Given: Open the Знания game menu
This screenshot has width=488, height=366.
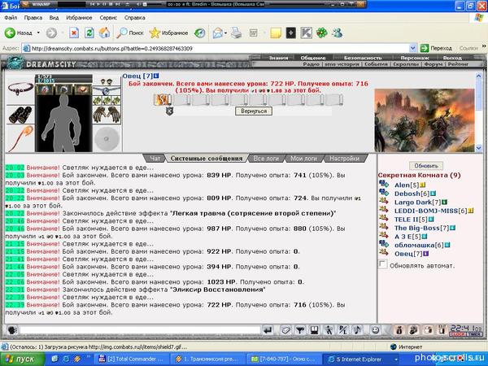Looking at the screenshot, I should click(278, 58).
